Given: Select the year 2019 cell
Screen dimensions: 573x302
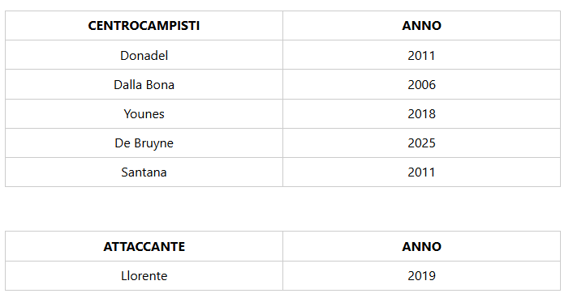Looking at the screenshot, I should click(x=421, y=276).
